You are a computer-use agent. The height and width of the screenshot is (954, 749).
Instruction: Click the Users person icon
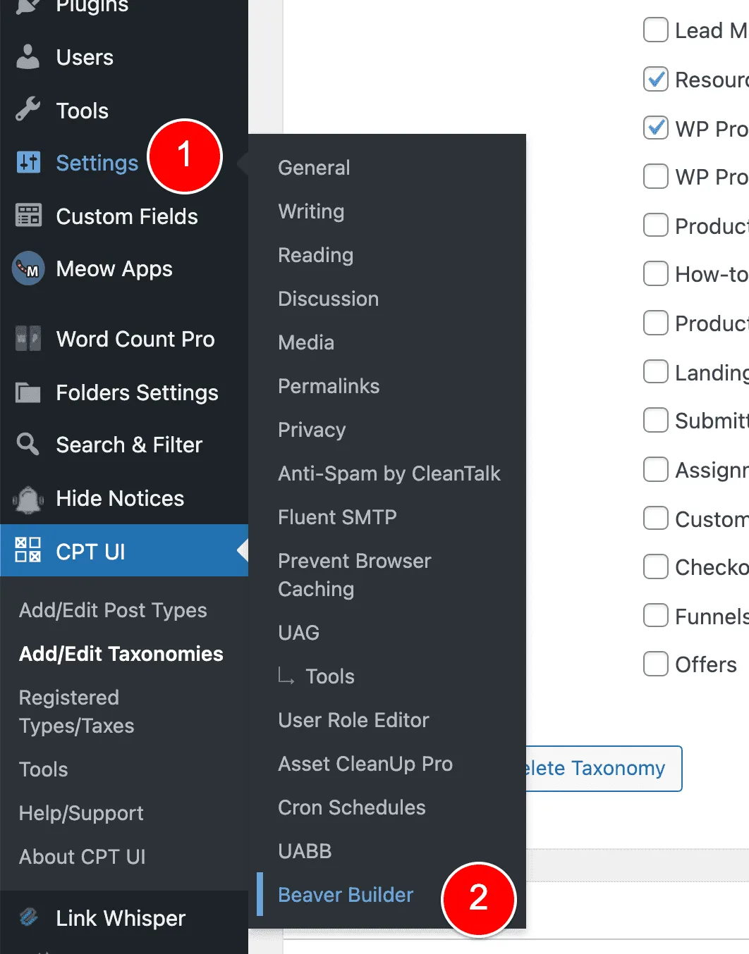tap(28, 57)
